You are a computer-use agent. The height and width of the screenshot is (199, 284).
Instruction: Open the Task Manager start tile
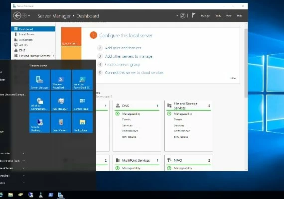point(61,101)
